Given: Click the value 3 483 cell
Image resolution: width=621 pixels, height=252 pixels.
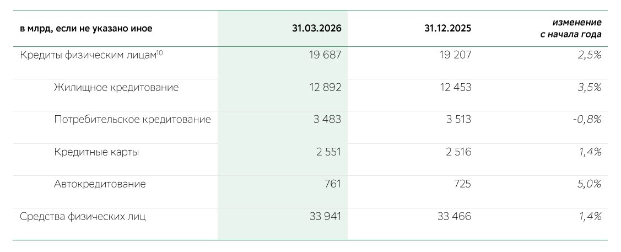Looking at the screenshot, I should click(x=328, y=120).
